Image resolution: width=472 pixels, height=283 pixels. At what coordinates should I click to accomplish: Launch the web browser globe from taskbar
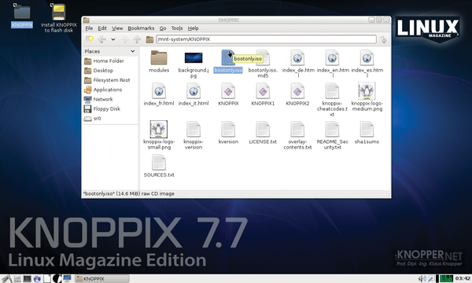point(37,279)
